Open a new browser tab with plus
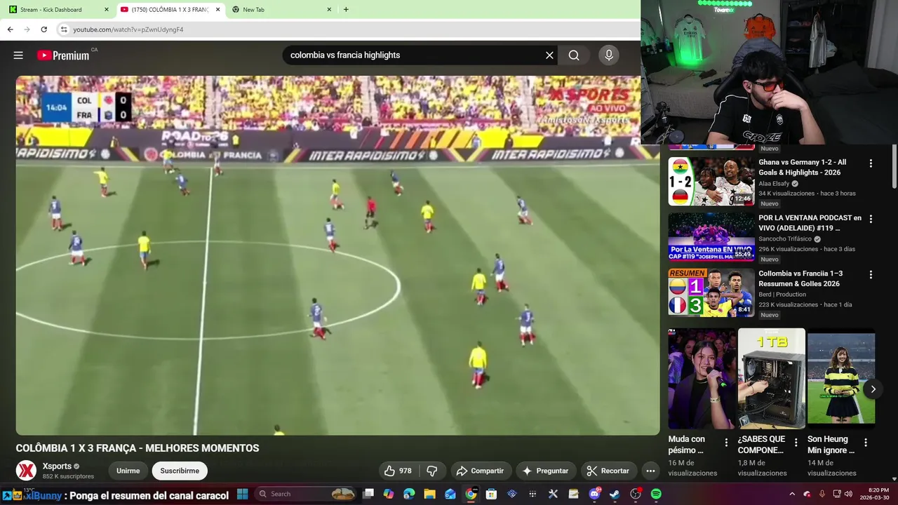This screenshot has height=505, width=898. point(346,10)
